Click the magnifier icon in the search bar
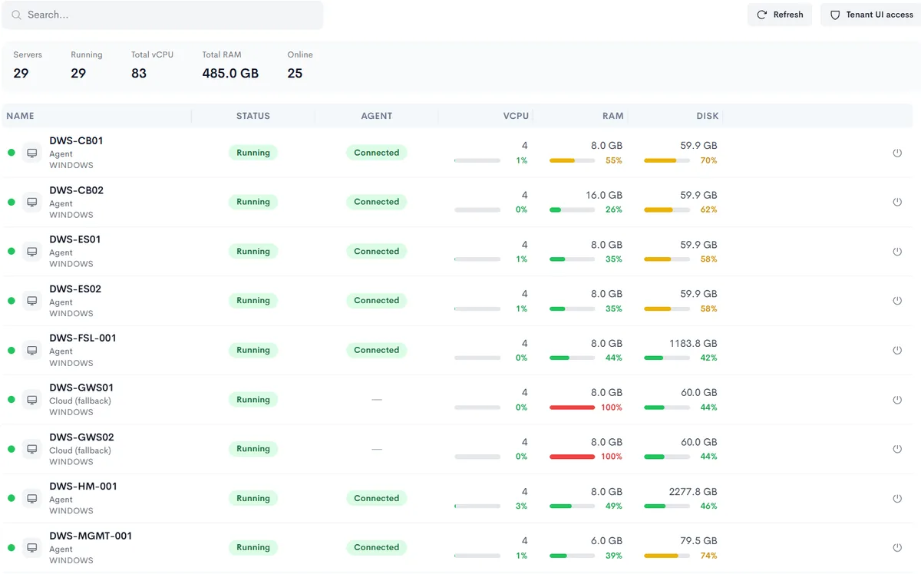This screenshot has width=921, height=574. 16,15
